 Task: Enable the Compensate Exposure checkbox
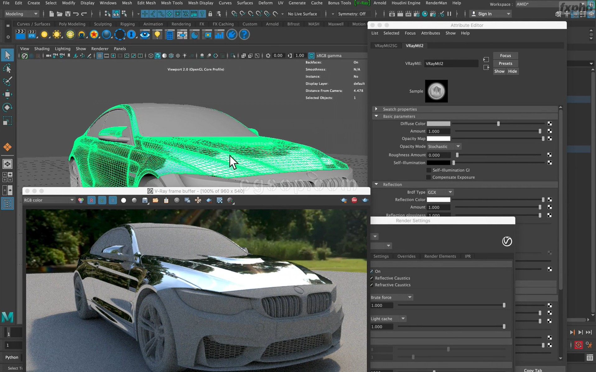click(x=429, y=177)
